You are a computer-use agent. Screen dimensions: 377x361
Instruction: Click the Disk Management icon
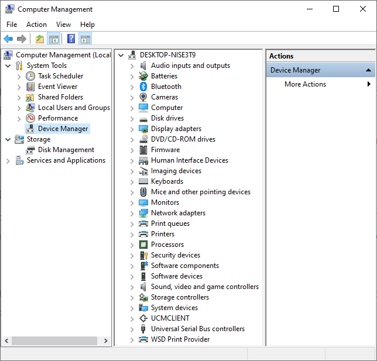coord(30,150)
